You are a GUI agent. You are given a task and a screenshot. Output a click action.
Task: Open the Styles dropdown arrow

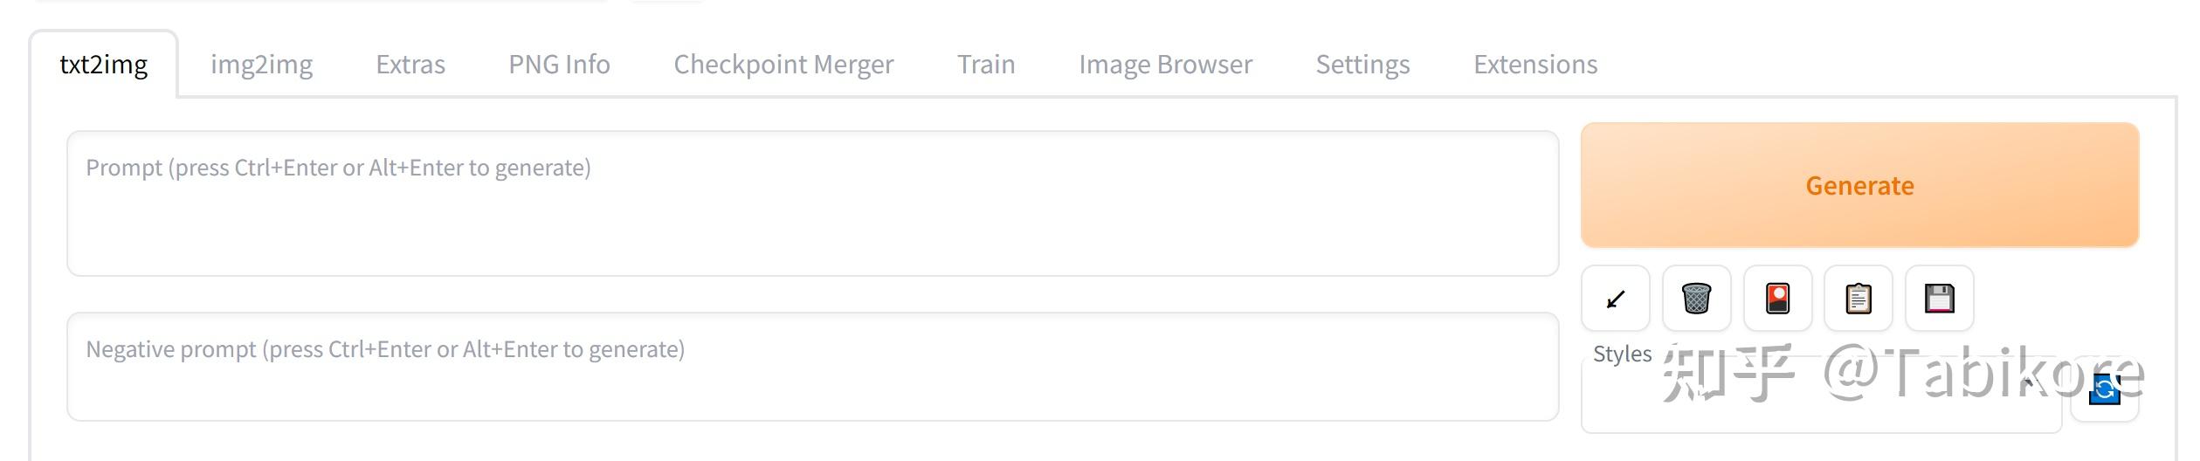(2028, 384)
